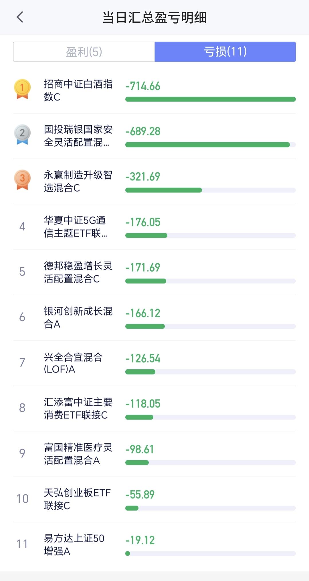The height and width of the screenshot is (581, 309).
Task: Tap the back arrow icon
Action: (x=20, y=17)
